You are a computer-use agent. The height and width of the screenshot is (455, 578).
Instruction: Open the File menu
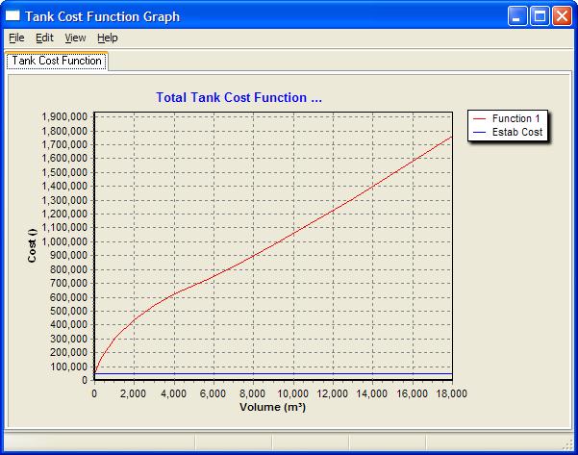click(x=16, y=38)
